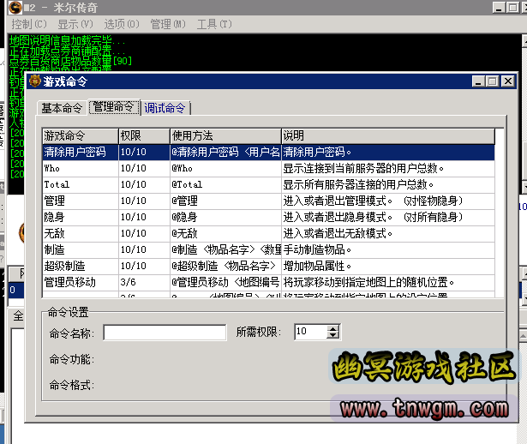Image resolution: width=527 pixels, height=444 pixels.
Task: Select the 制造 command row
Action: tap(268, 249)
